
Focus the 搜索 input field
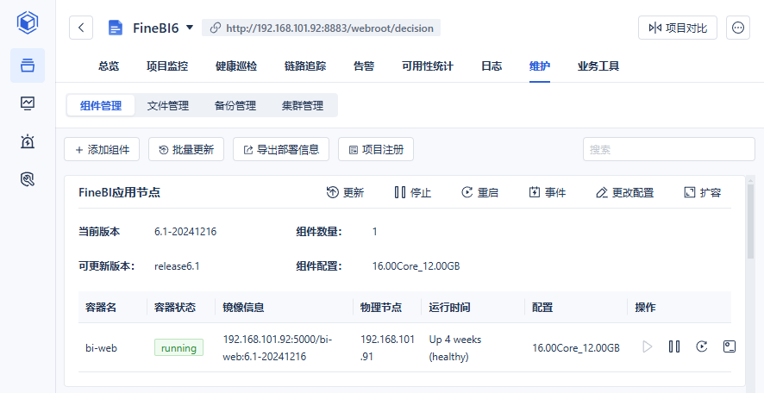pos(669,149)
